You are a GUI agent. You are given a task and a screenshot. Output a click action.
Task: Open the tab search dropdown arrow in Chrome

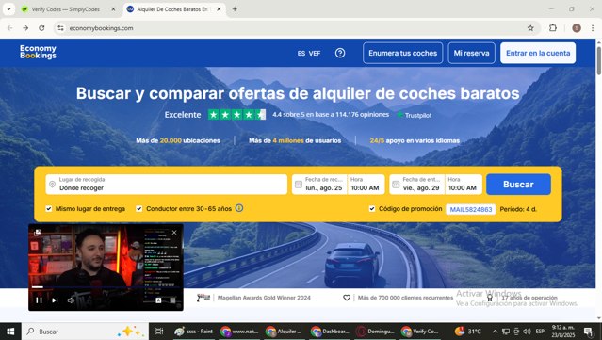(8, 9)
